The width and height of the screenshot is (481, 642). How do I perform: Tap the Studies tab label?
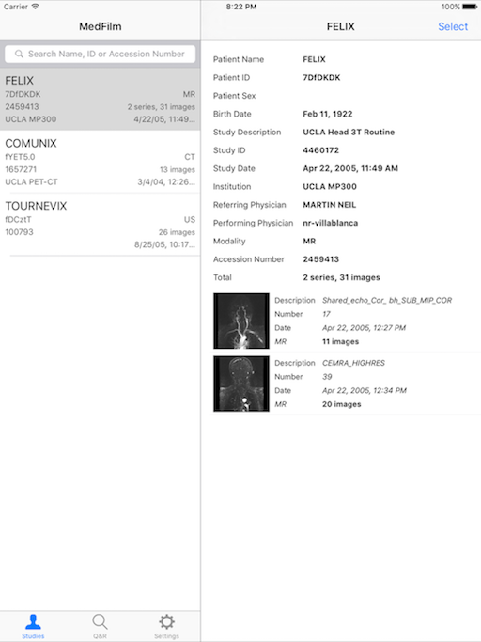pyautogui.click(x=33, y=635)
